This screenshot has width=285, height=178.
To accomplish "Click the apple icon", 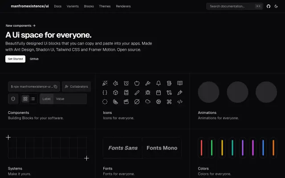I will pyautogui.click(x=137, y=83).
